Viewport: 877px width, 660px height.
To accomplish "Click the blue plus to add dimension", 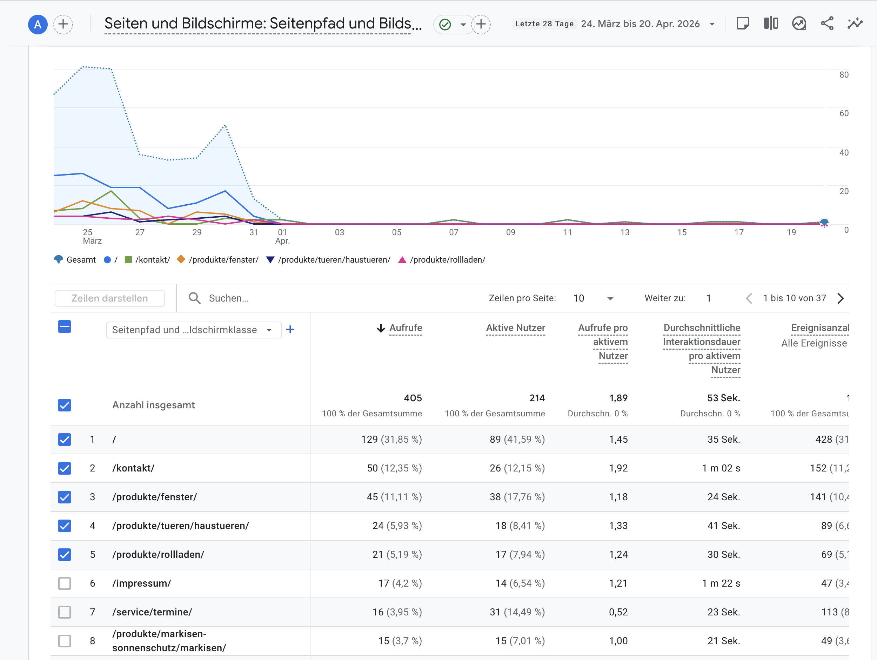I will pyautogui.click(x=290, y=329).
